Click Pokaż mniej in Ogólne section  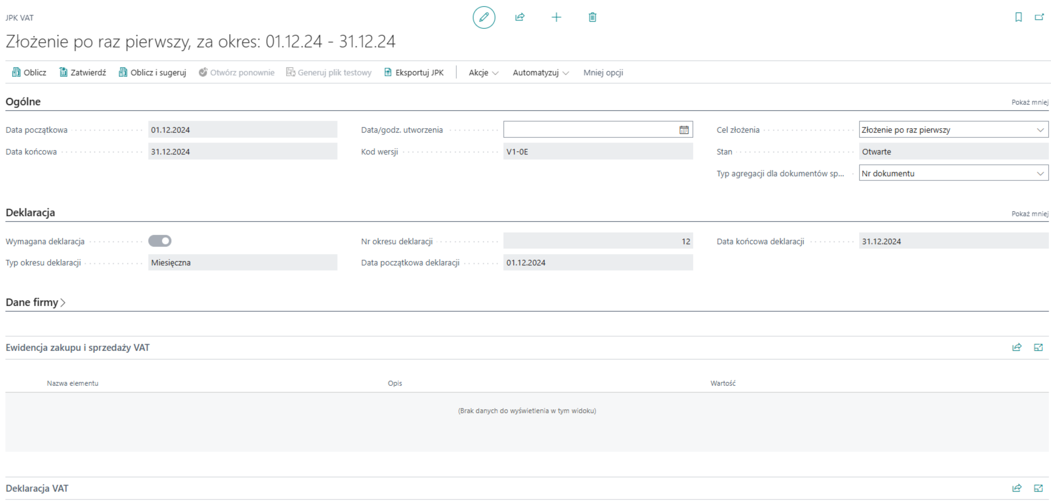(1029, 103)
